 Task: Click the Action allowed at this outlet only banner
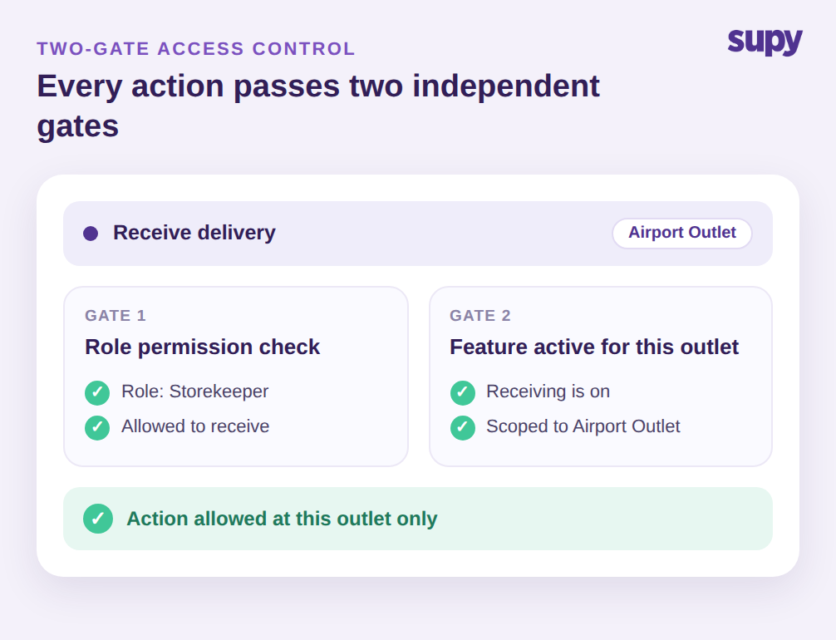(x=418, y=519)
